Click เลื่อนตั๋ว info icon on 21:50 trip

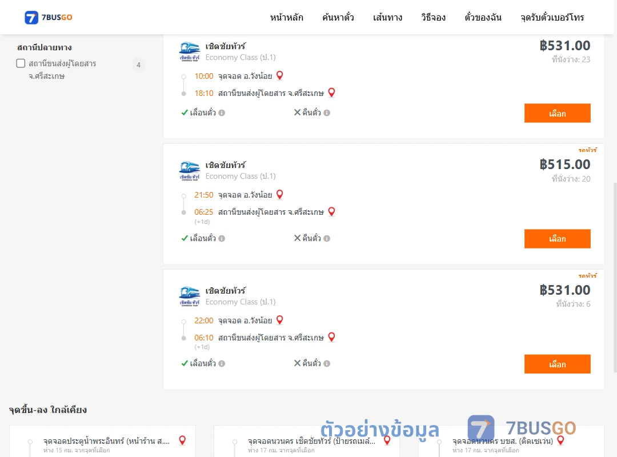pos(222,239)
